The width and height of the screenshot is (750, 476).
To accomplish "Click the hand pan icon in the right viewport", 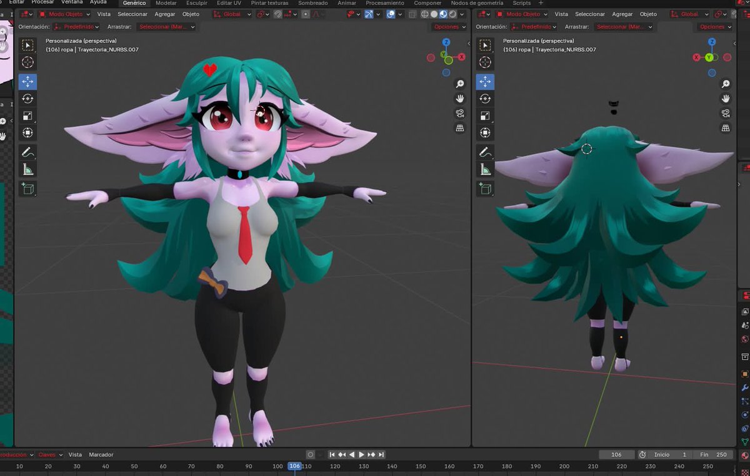I will pyautogui.click(x=726, y=98).
